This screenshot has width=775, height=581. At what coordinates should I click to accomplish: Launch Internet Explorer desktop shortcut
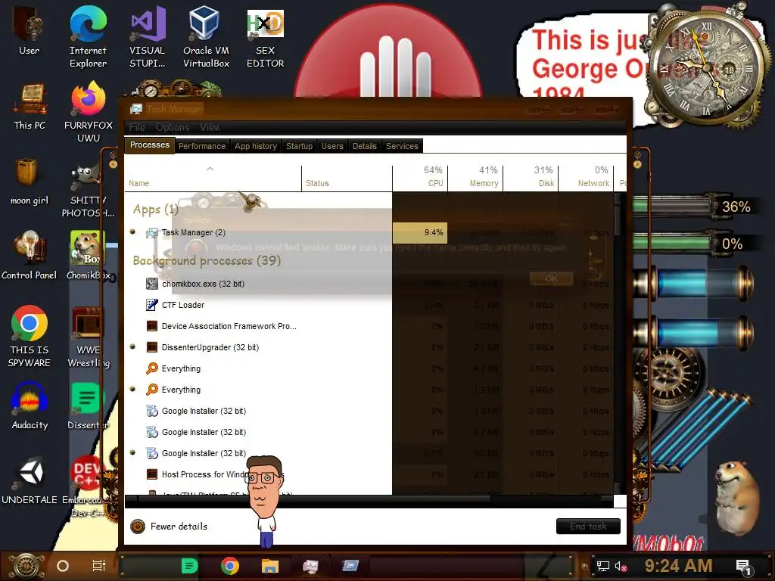pyautogui.click(x=88, y=36)
